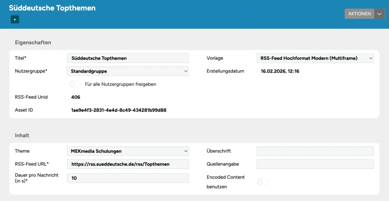Click the 'Encoded Content benutzen' label

point(226,182)
